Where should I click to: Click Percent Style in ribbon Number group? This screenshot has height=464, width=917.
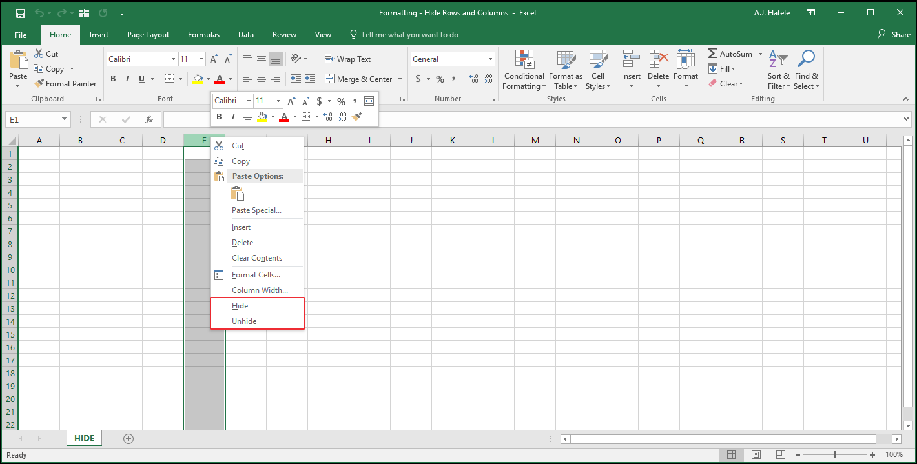click(440, 79)
